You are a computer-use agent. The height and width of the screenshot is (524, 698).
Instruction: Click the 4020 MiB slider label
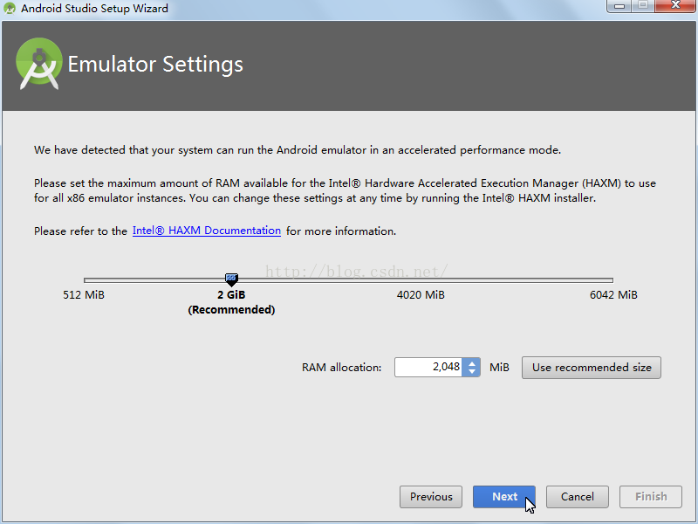click(421, 294)
